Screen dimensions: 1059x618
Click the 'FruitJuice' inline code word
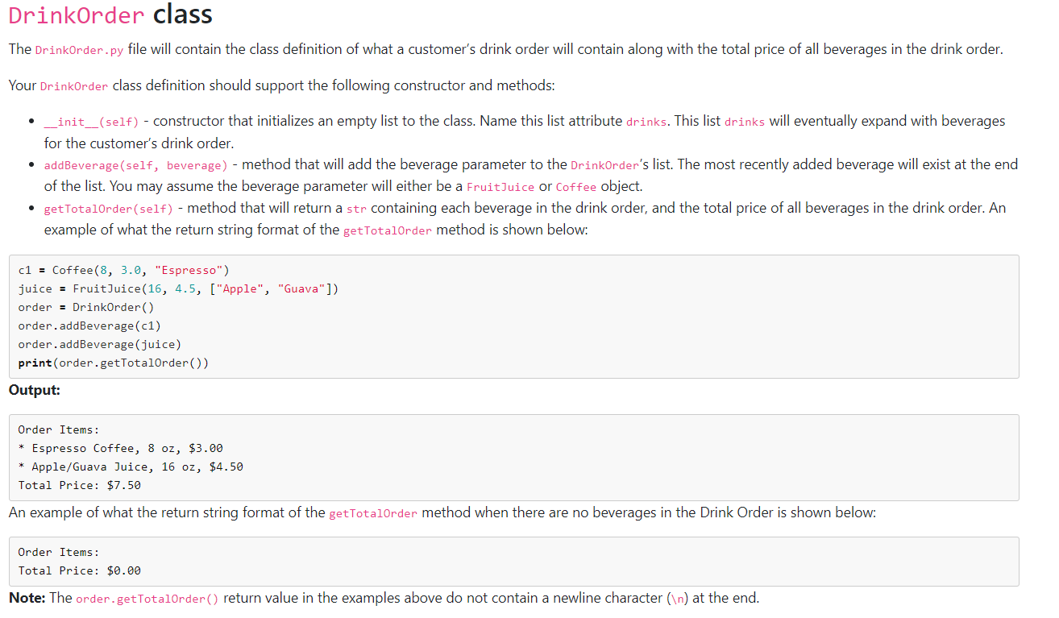pyautogui.click(x=500, y=187)
